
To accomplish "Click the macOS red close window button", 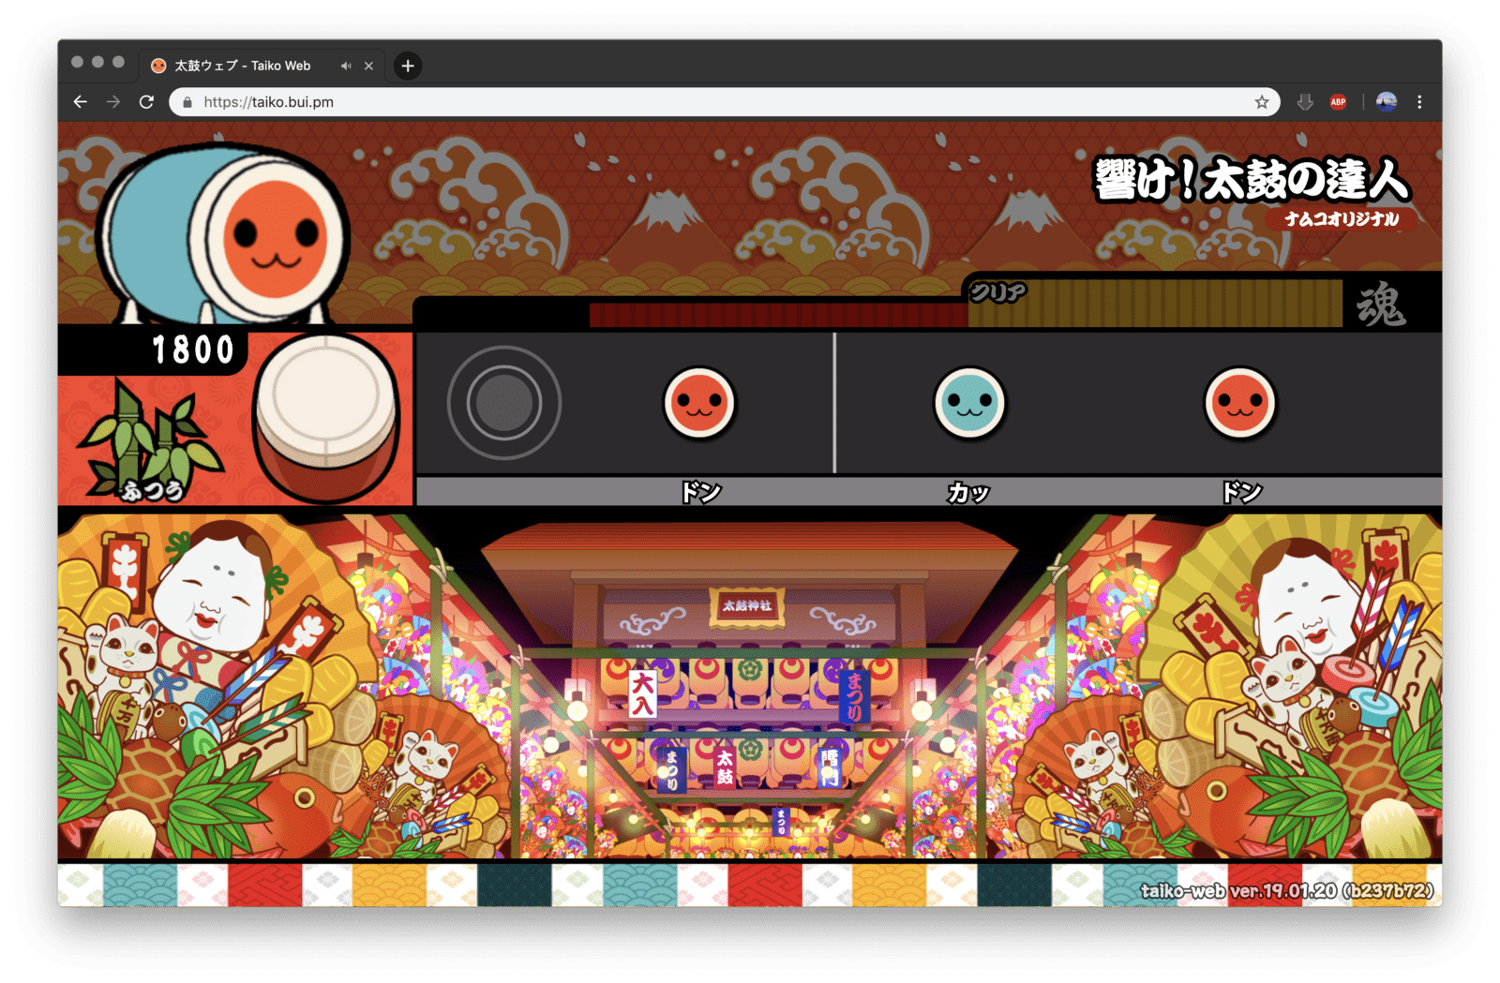I will [x=77, y=62].
